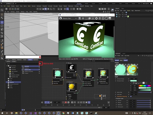Click back arrow in Attributes manager
Viewport: 153px width, 115px height.
[139, 56]
